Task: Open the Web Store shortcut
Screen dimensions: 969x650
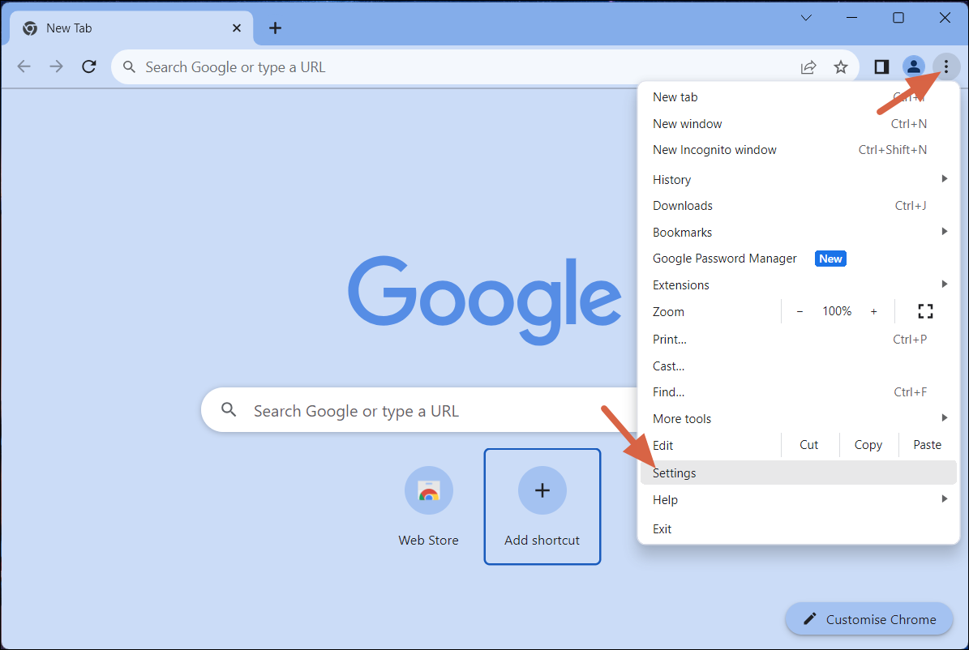Action: click(x=428, y=490)
